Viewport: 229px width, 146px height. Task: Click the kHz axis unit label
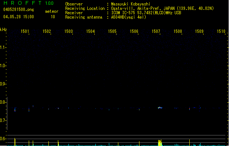3,30
